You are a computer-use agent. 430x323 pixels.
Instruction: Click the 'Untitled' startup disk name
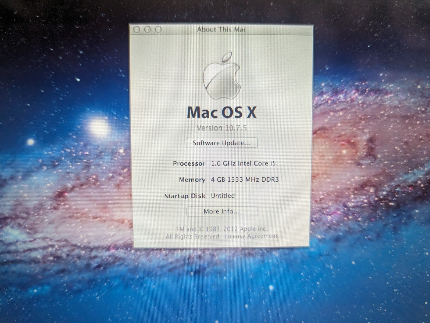click(x=223, y=196)
